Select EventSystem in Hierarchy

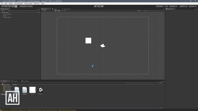pyautogui.click(x=7, y=17)
